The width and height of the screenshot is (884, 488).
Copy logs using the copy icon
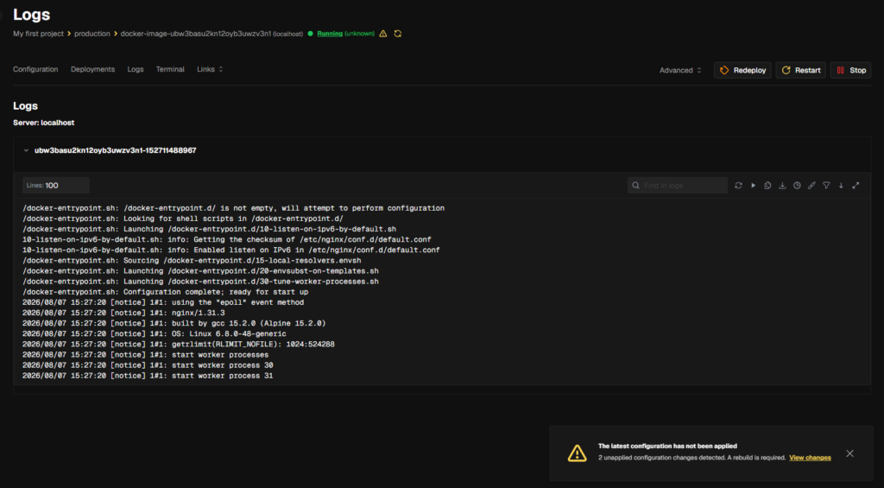tap(767, 185)
